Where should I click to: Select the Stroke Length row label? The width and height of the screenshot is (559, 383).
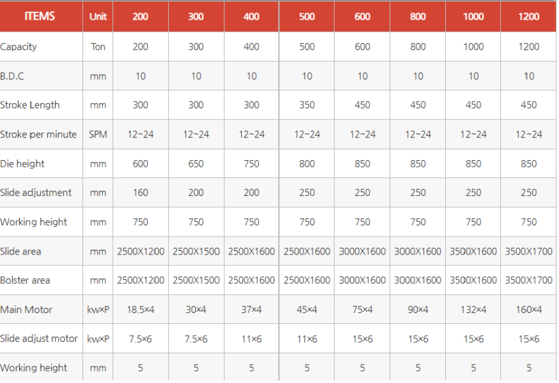pos(30,105)
